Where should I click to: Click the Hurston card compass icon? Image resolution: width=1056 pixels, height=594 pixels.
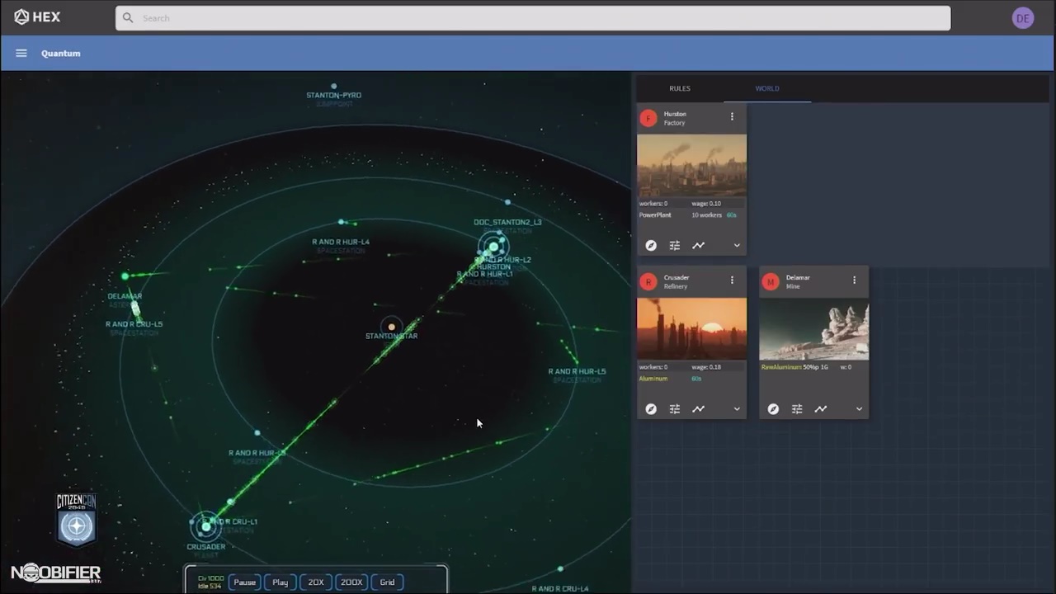651,245
